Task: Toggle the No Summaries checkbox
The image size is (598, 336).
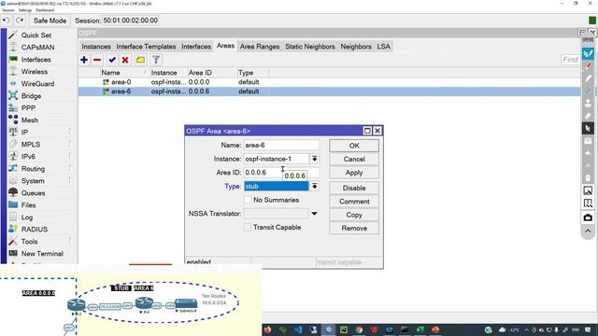Action: tap(248, 200)
